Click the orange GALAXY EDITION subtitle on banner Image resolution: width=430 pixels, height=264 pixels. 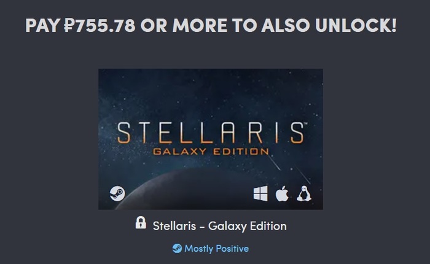pyautogui.click(x=211, y=151)
